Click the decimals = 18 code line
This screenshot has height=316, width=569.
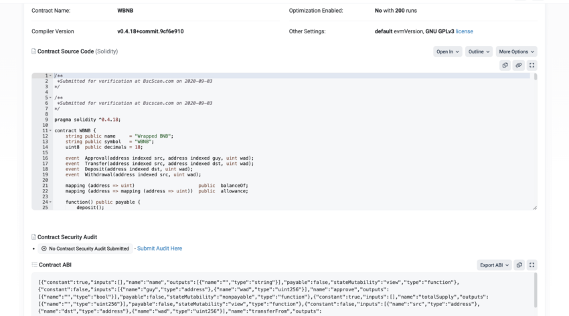(104, 148)
